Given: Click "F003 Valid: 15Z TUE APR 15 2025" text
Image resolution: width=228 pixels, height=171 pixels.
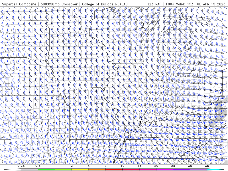Looking at the screenshot, I should coord(196,4).
